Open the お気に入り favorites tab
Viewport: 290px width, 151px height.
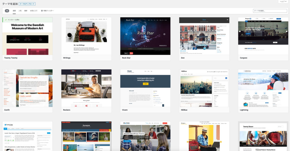34,11
